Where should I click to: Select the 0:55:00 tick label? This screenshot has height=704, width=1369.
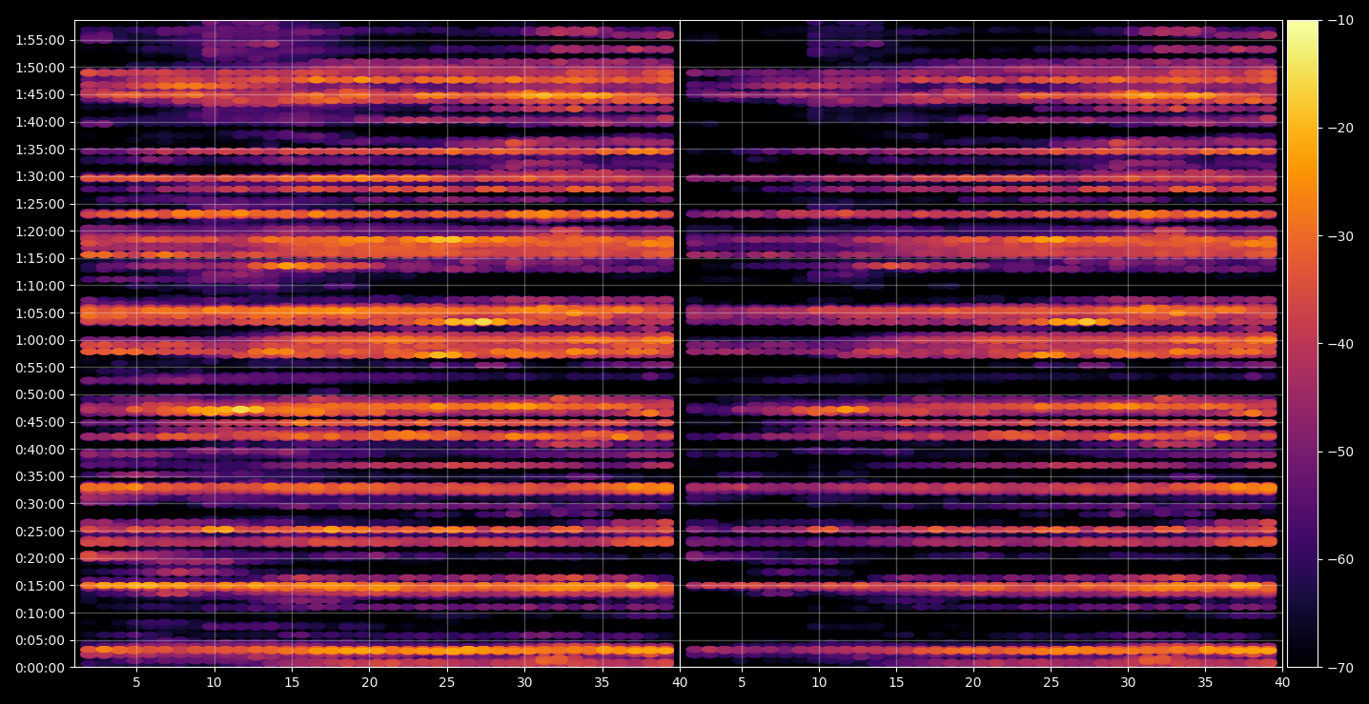click(x=40, y=368)
